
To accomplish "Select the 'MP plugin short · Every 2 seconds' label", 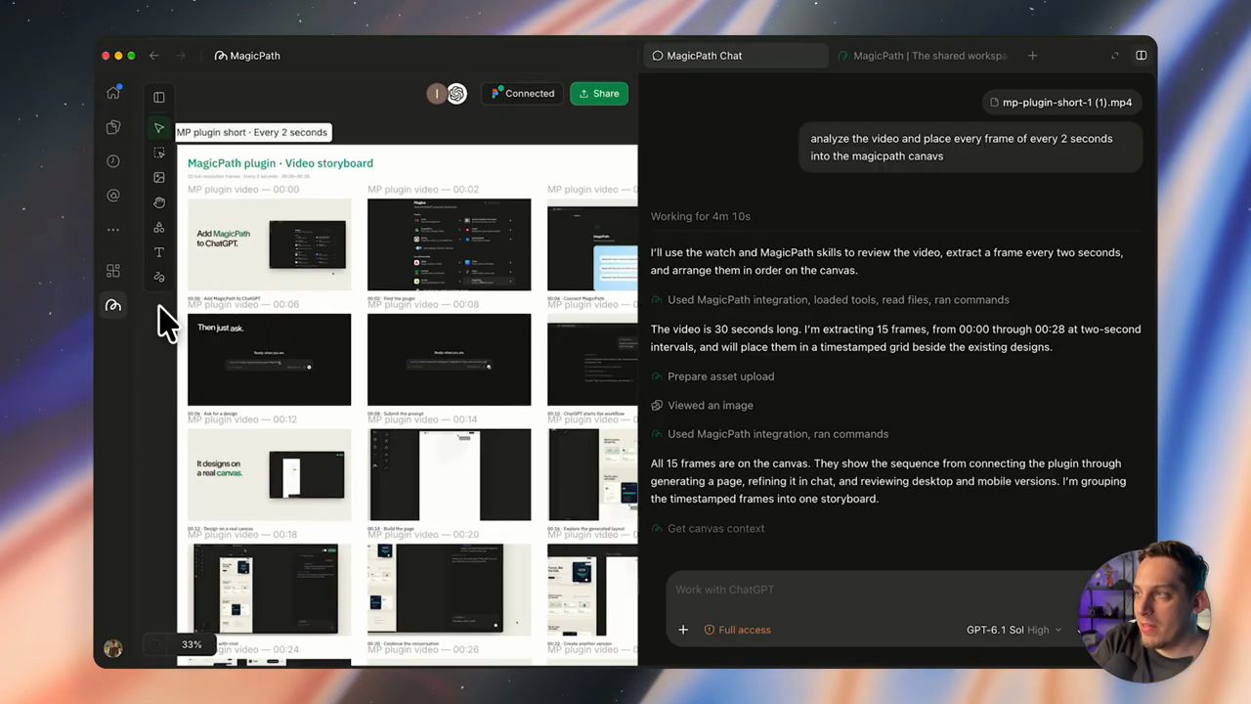I will [x=252, y=132].
